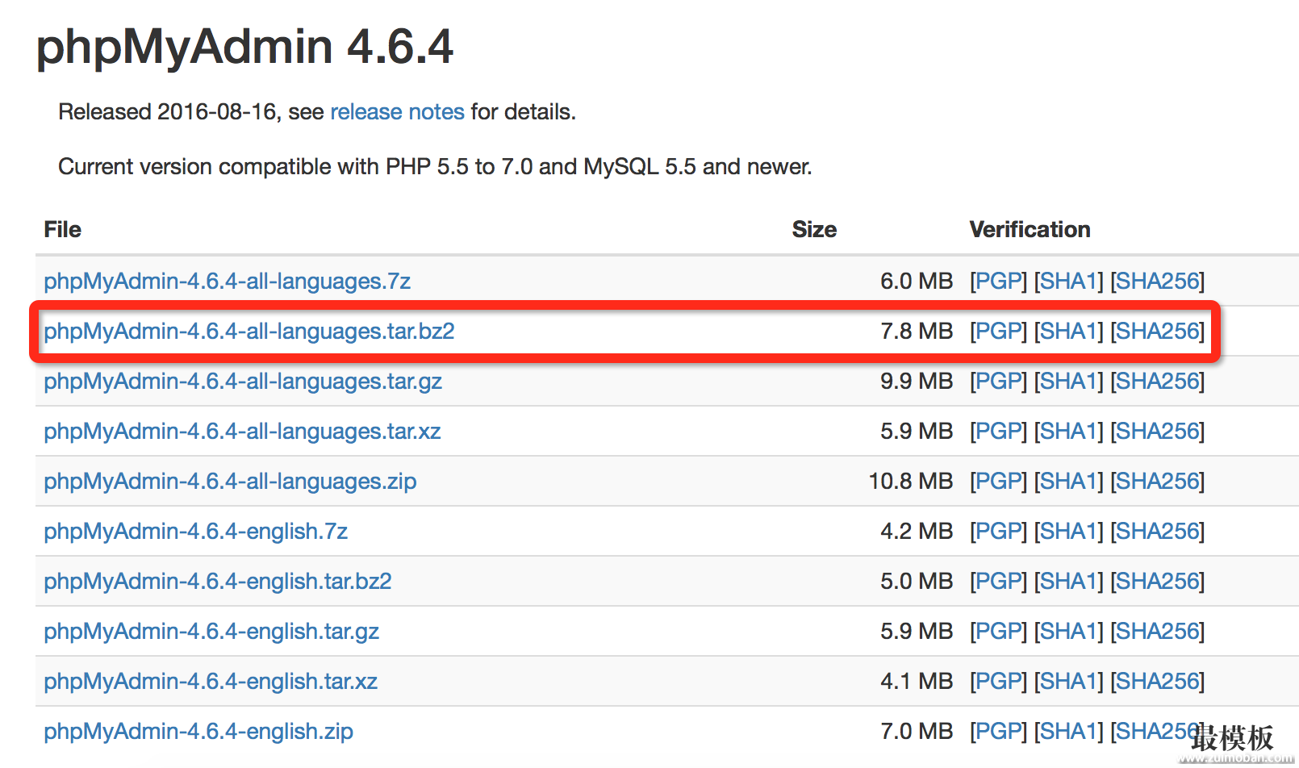The image size is (1299, 768).
Task: Open SHA256 checksum for english.7z
Action: (1157, 531)
